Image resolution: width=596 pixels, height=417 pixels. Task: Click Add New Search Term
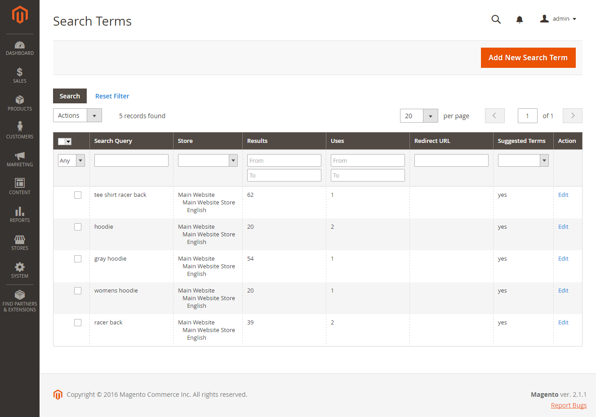click(528, 58)
